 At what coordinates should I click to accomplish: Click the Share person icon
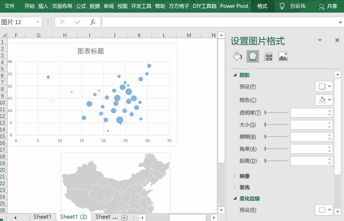(321, 6)
